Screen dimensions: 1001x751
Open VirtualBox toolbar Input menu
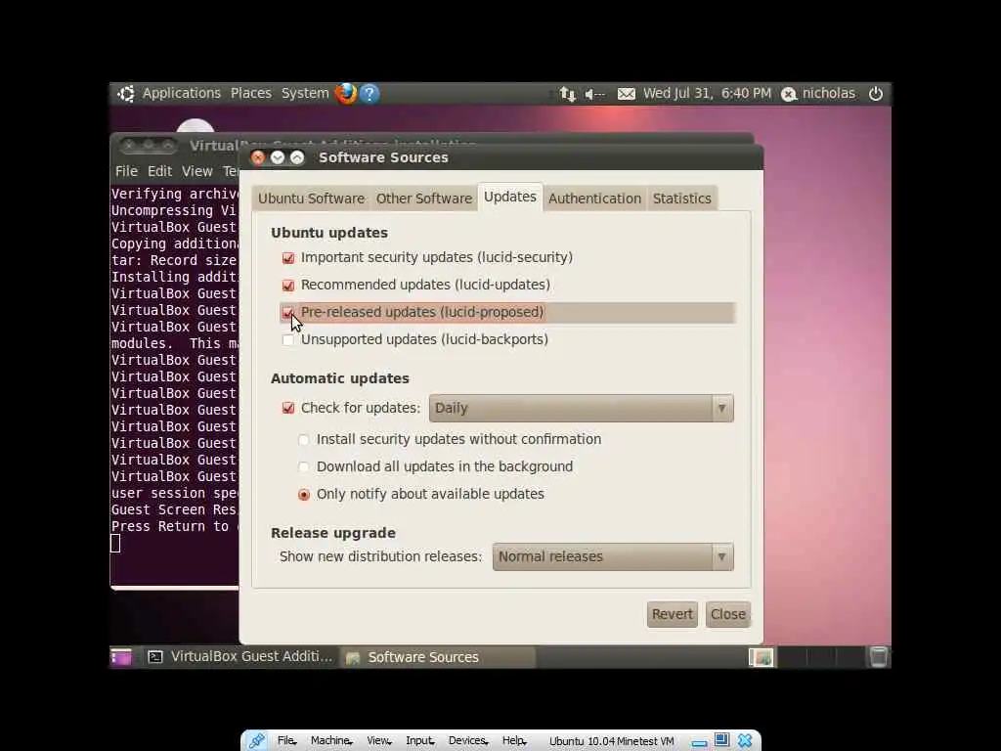coord(419,741)
